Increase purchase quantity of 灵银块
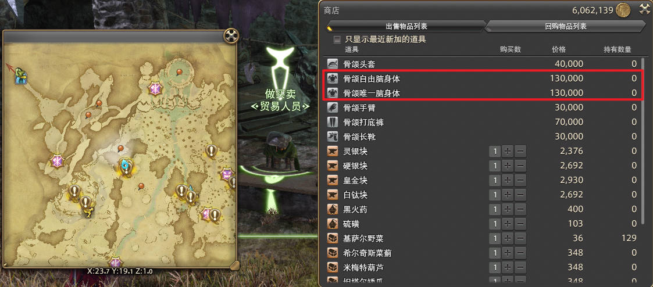Image resolution: width=653 pixels, height=287 pixels. coord(507,152)
